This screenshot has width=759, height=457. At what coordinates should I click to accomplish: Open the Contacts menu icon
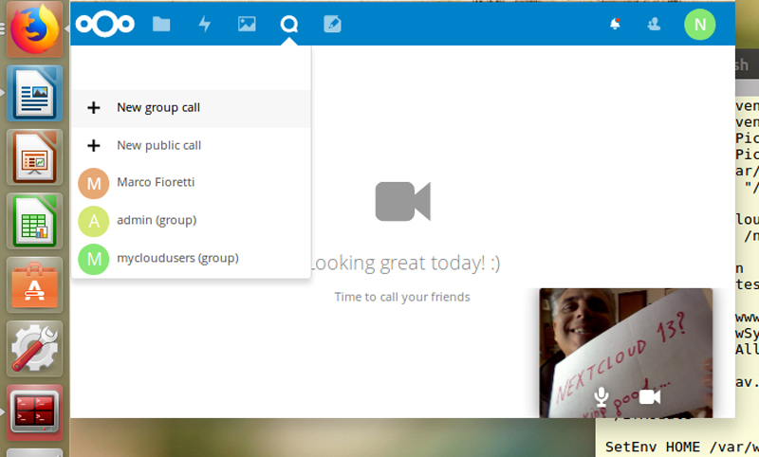653,25
